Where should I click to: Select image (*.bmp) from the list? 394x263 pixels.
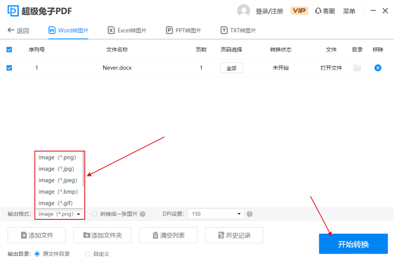59,192
